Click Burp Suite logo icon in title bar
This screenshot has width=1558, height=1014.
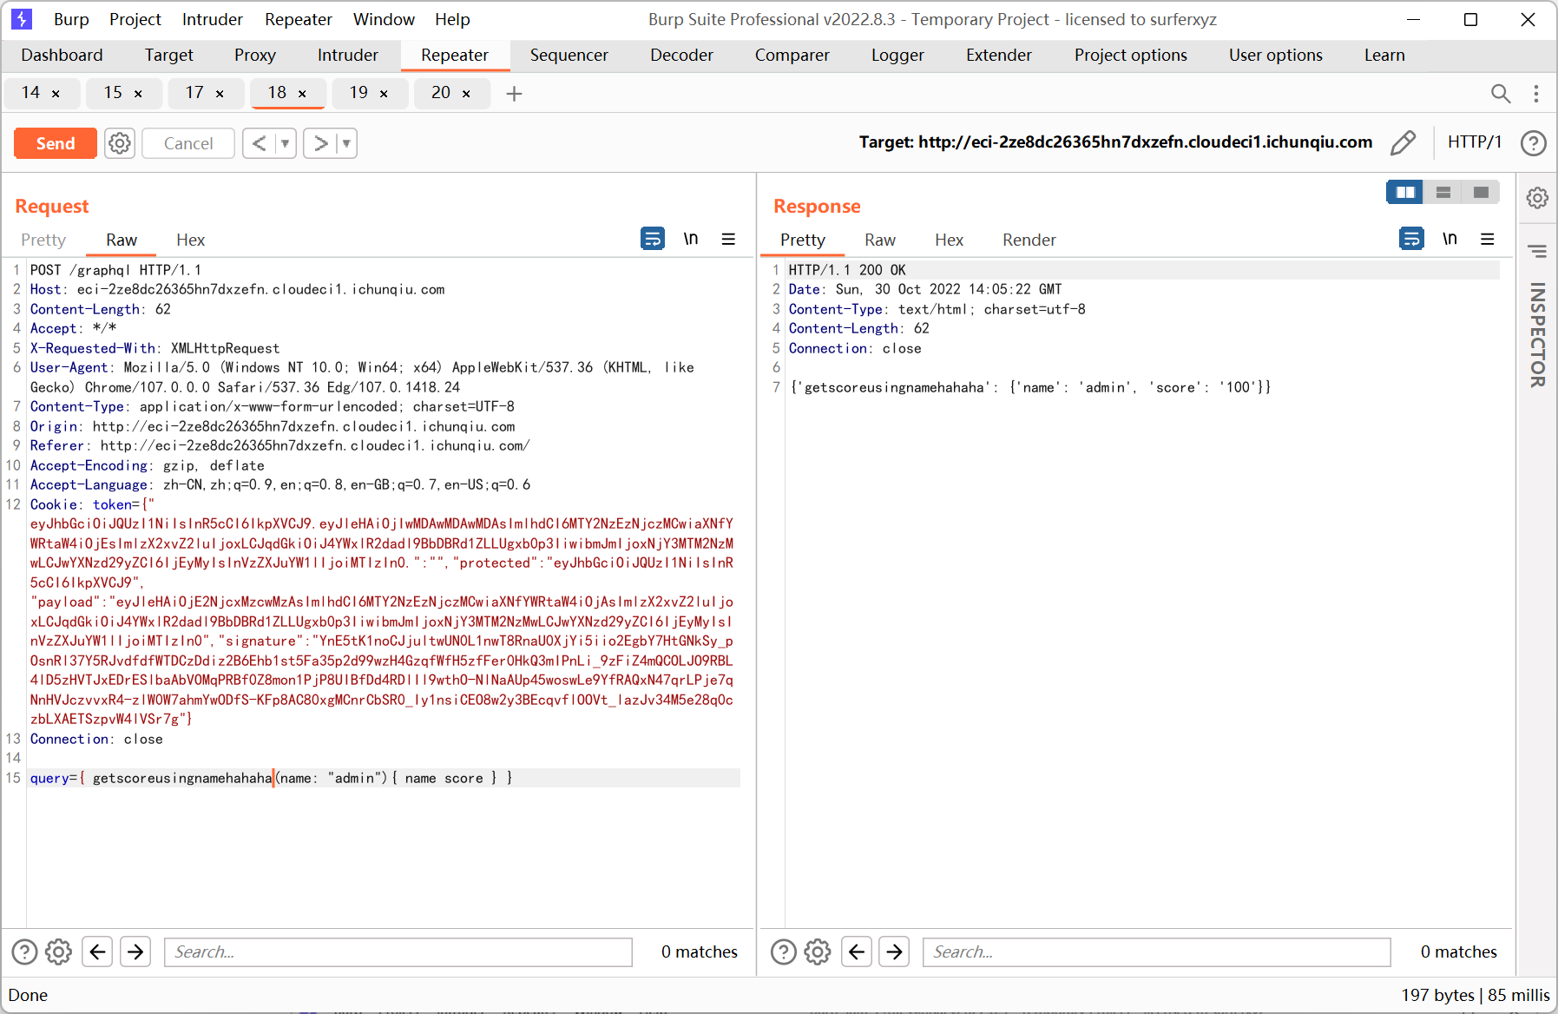click(22, 19)
